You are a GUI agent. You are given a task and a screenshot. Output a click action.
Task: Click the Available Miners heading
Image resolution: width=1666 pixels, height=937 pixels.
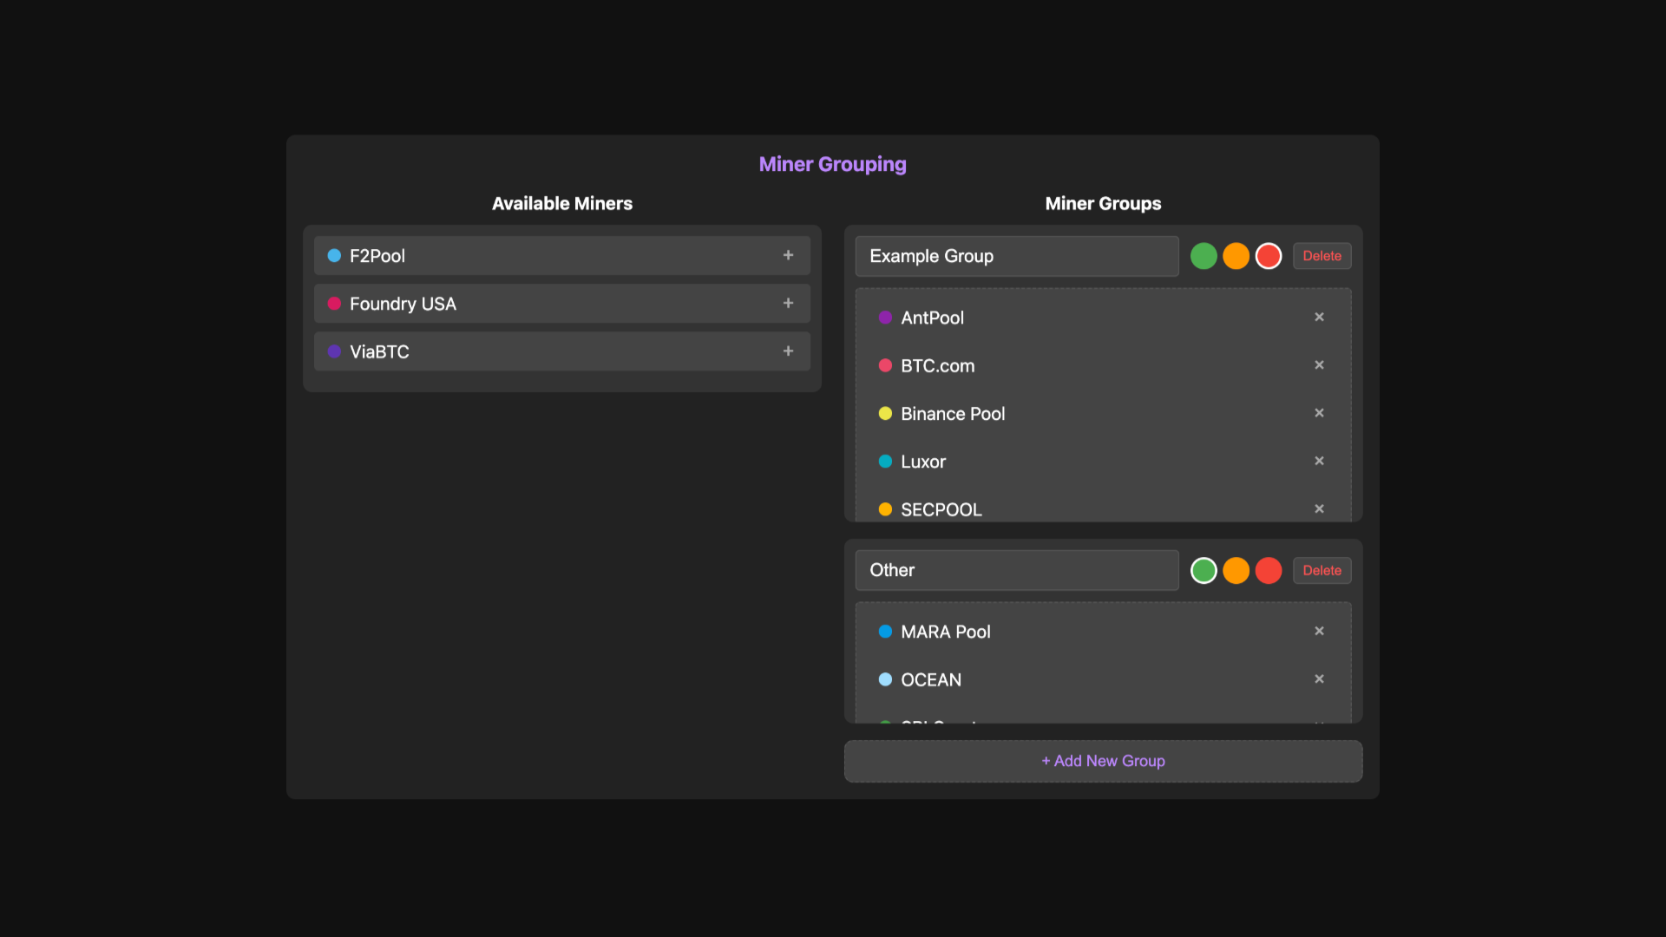point(562,203)
